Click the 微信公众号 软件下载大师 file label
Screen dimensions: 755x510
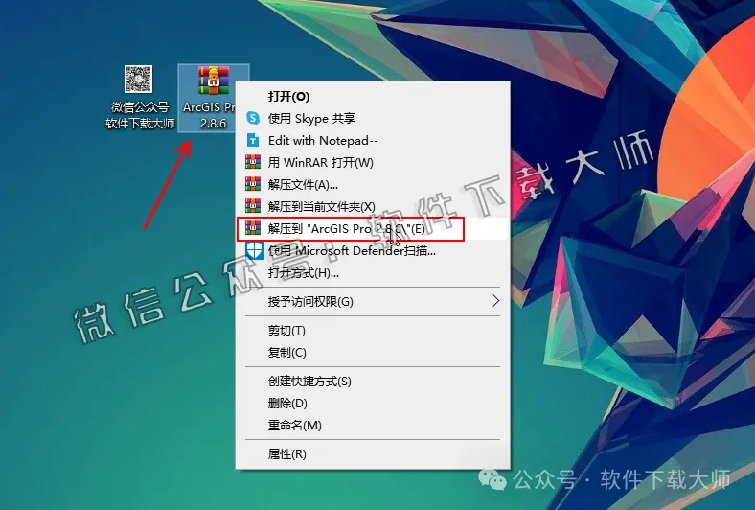[x=140, y=115]
